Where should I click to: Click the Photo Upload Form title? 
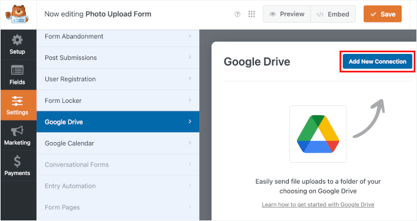118,14
